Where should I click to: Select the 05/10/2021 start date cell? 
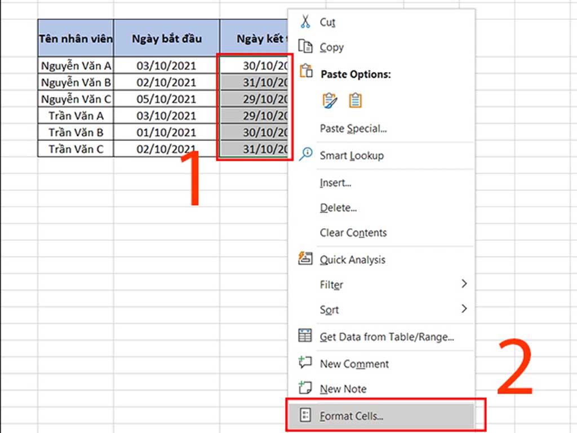coord(166,99)
